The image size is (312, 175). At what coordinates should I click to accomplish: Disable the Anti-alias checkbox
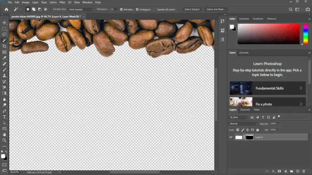122,9
